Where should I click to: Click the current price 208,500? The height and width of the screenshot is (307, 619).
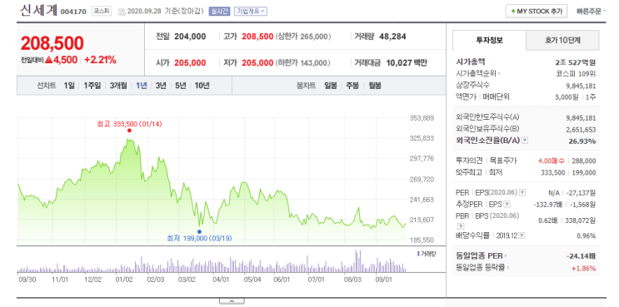click(52, 43)
